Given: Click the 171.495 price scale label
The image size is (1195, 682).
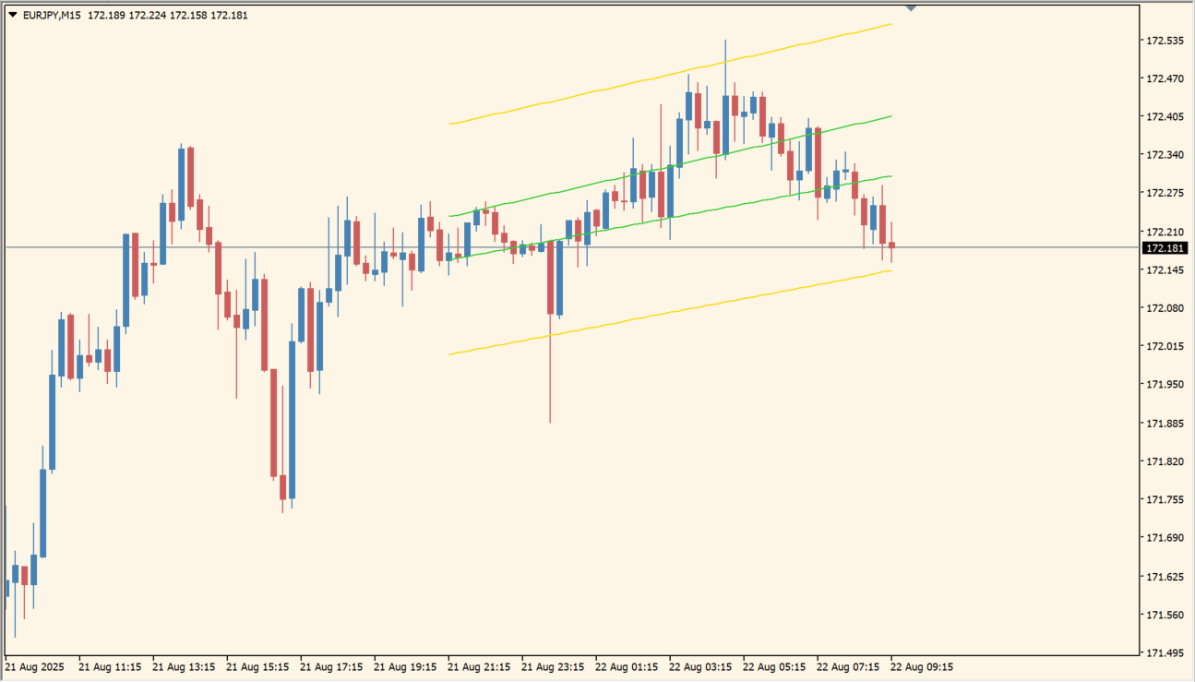Looking at the screenshot, I should click(x=1165, y=652).
